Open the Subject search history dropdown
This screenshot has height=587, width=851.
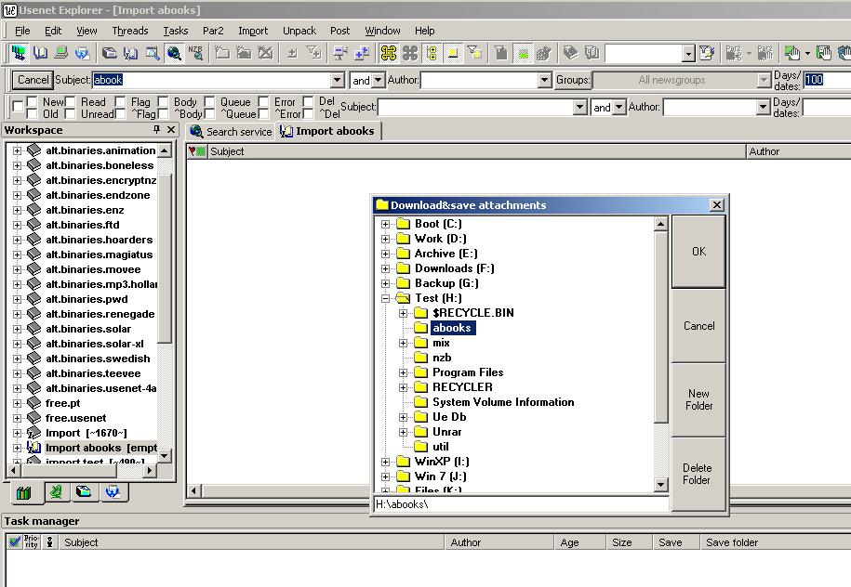tap(337, 81)
